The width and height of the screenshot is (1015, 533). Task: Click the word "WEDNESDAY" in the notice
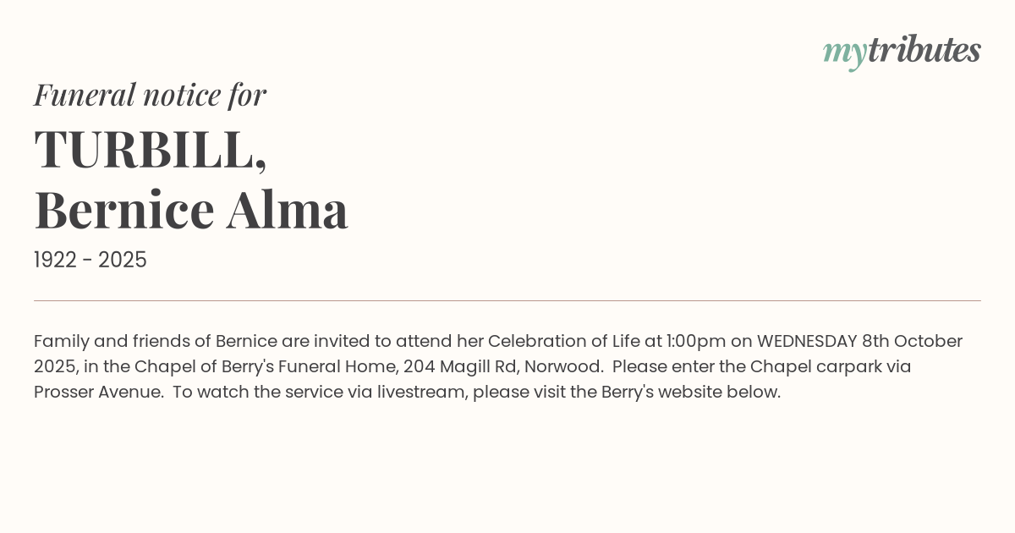tap(806, 341)
